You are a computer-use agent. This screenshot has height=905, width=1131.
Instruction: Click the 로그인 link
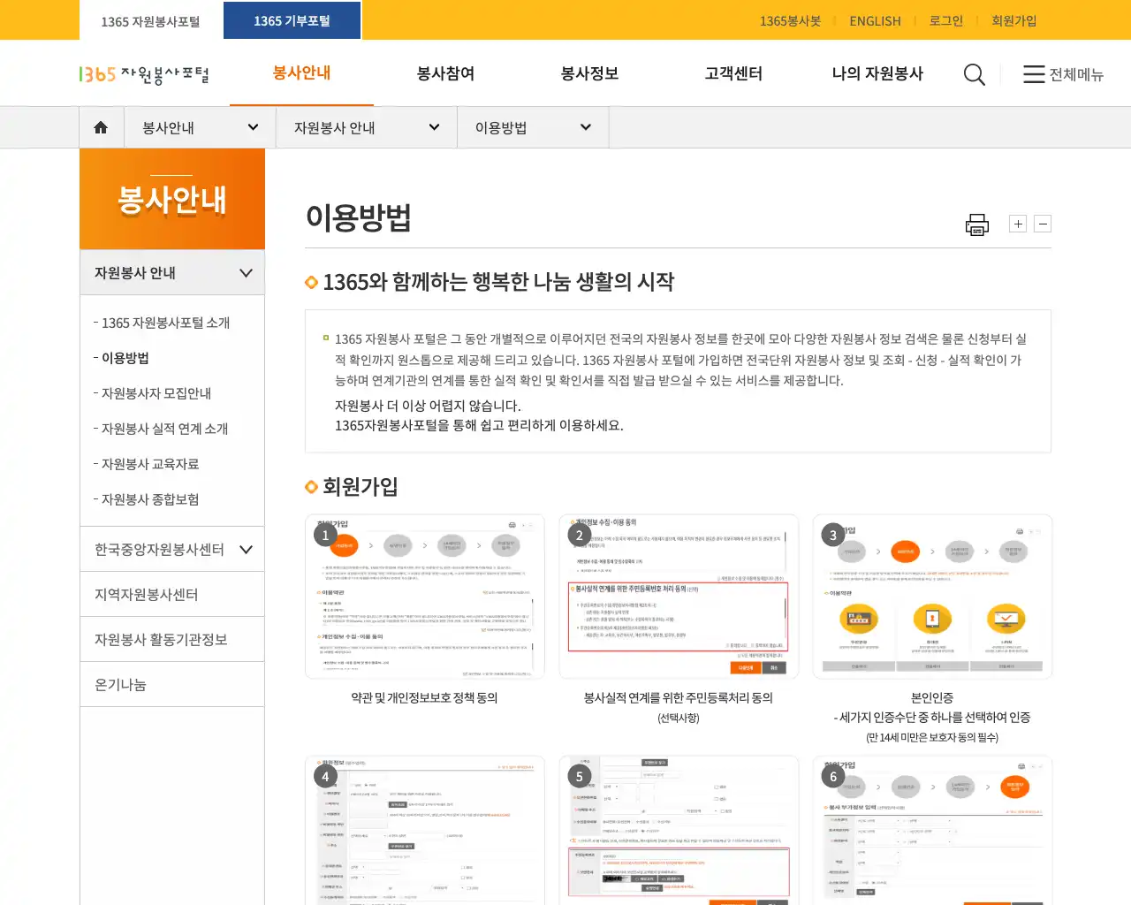(x=945, y=20)
